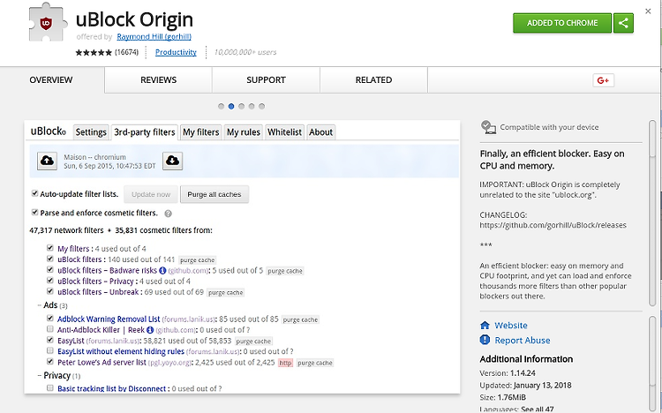Switch to My rules tab
The image size is (662, 413).
(244, 132)
